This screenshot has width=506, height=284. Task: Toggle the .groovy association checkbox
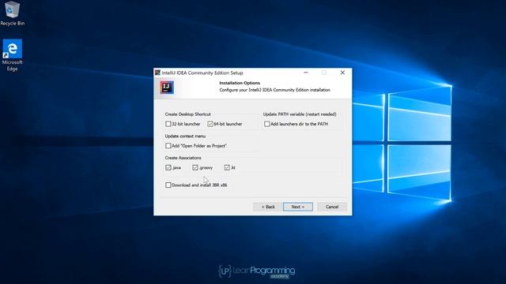click(x=195, y=168)
